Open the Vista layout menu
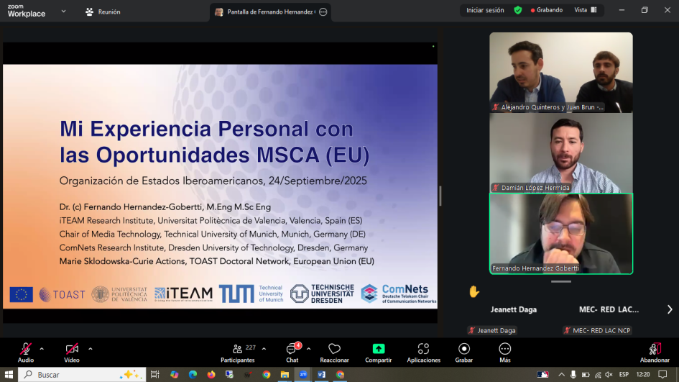This screenshot has width=679, height=382. click(x=585, y=10)
